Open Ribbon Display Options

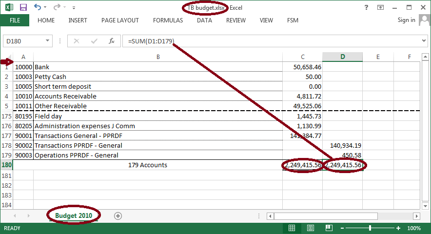click(x=380, y=7)
